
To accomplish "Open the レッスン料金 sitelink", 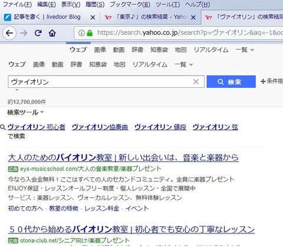I will tap(102, 208).
